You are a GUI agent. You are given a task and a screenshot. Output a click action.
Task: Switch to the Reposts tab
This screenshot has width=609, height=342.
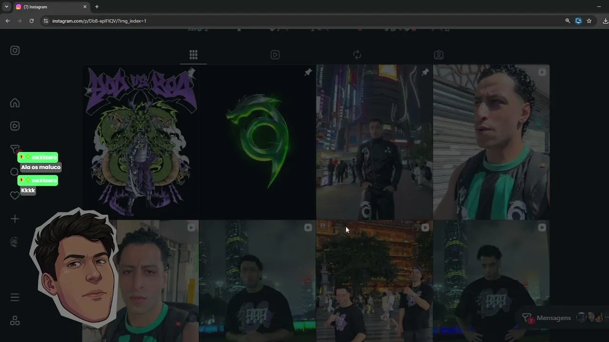(357, 55)
